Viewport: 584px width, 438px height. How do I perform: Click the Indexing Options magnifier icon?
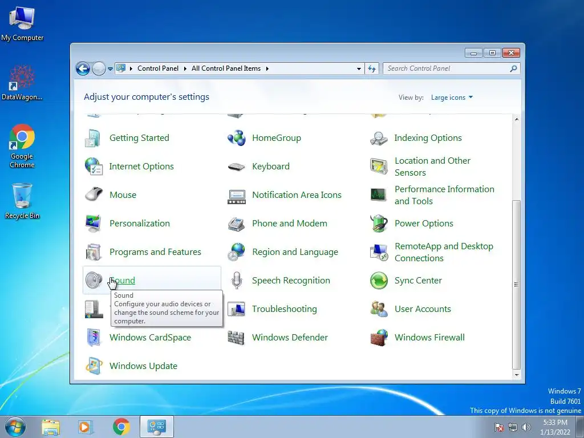[x=379, y=138]
